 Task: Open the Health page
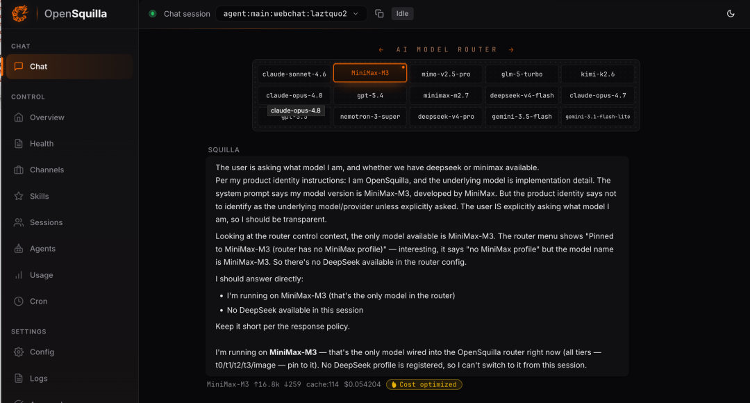point(69,144)
